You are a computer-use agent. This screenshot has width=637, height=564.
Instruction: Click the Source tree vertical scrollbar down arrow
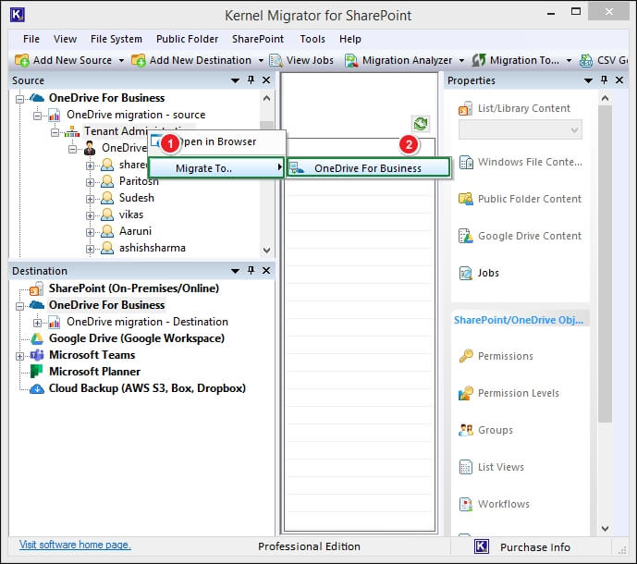click(266, 251)
